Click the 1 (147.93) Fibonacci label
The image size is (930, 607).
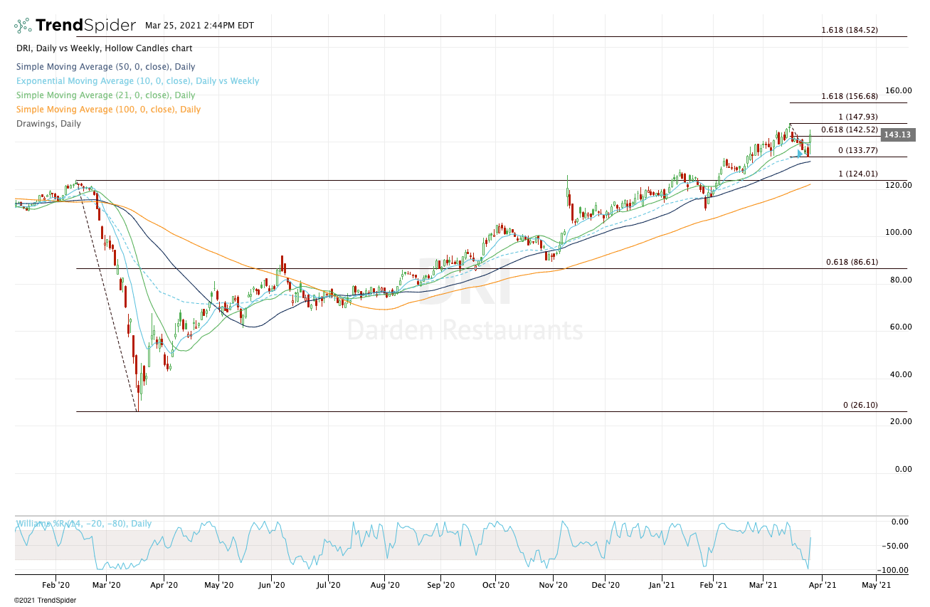pos(857,117)
